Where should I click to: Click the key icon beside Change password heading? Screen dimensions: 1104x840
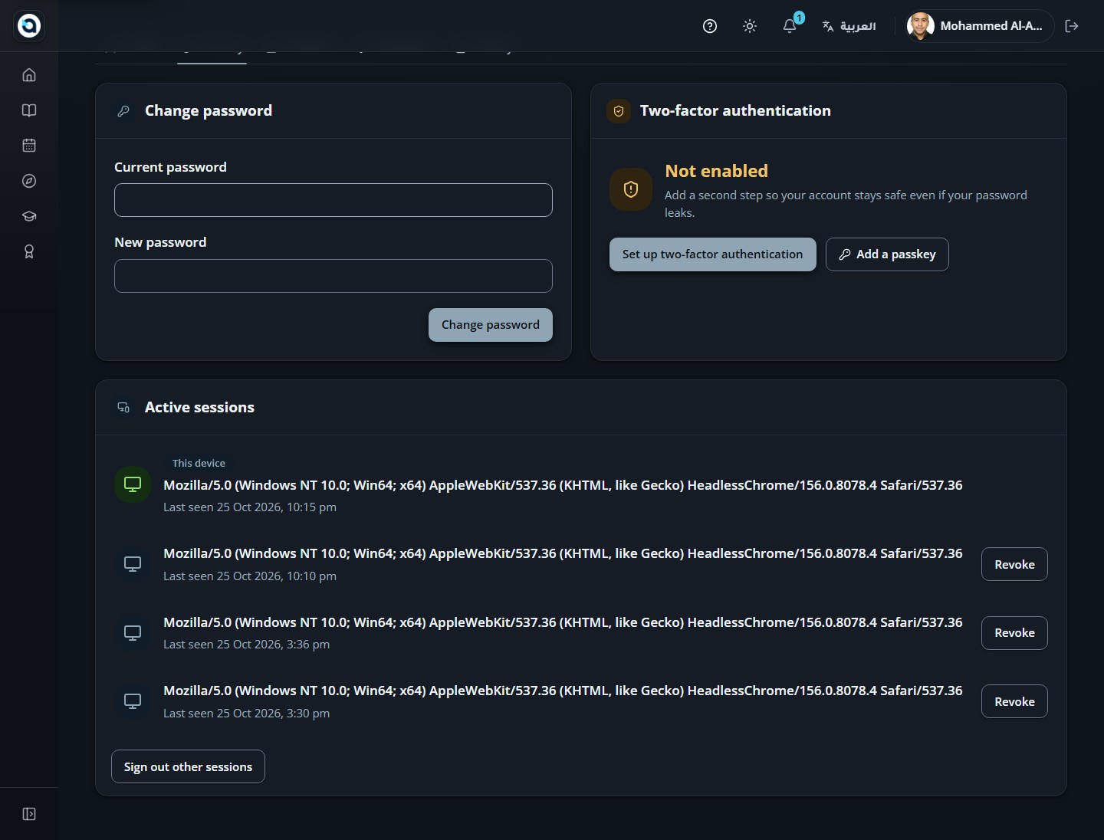[123, 111]
